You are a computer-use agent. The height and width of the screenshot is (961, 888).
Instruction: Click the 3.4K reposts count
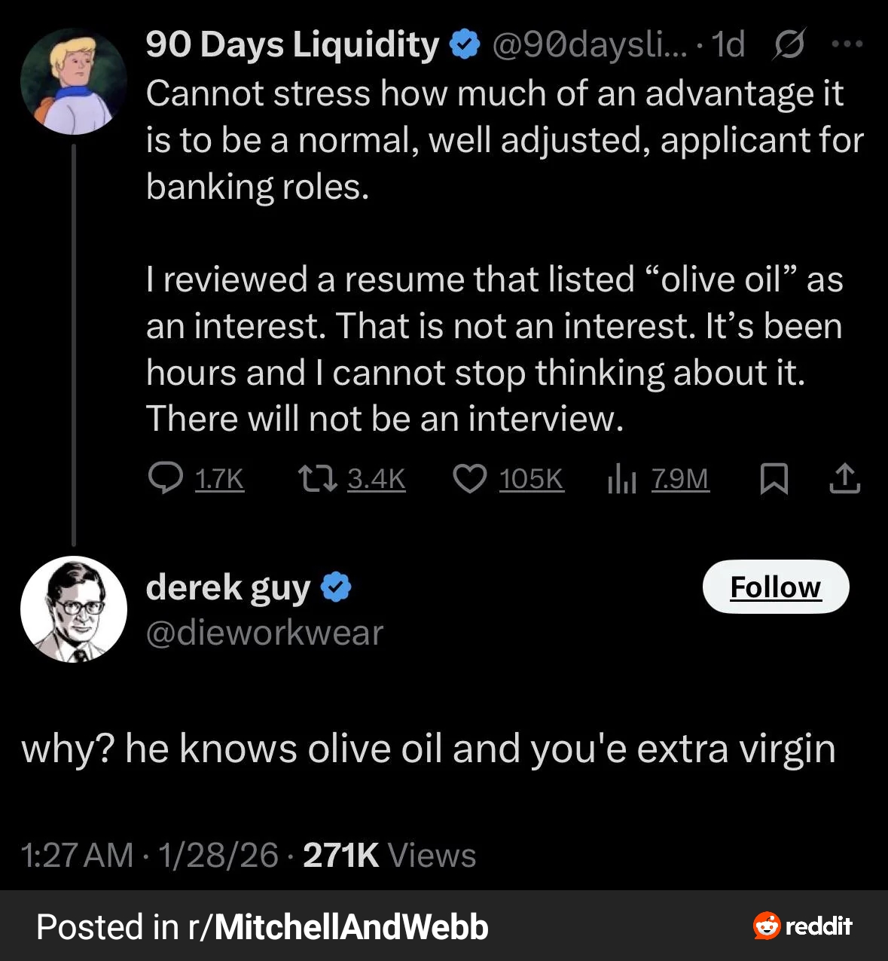click(376, 479)
